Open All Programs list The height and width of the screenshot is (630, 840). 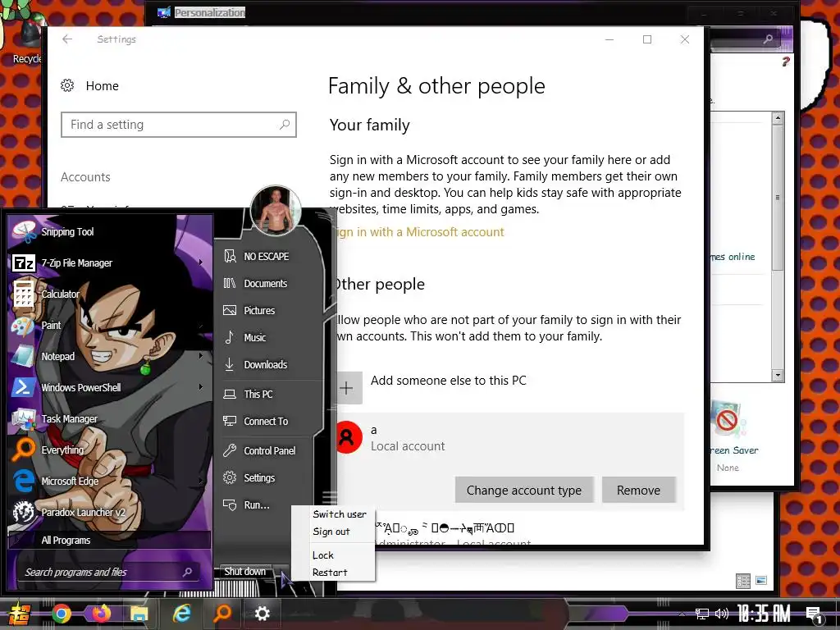tap(110, 540)
